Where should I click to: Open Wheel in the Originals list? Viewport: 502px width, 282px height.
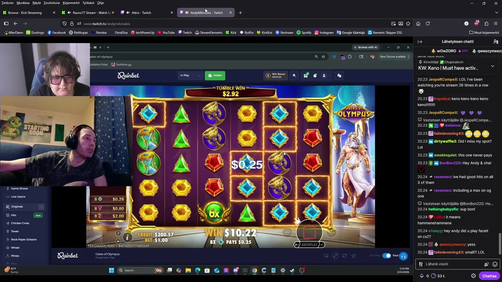15,248
